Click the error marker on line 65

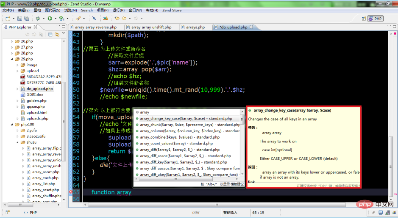71,192
